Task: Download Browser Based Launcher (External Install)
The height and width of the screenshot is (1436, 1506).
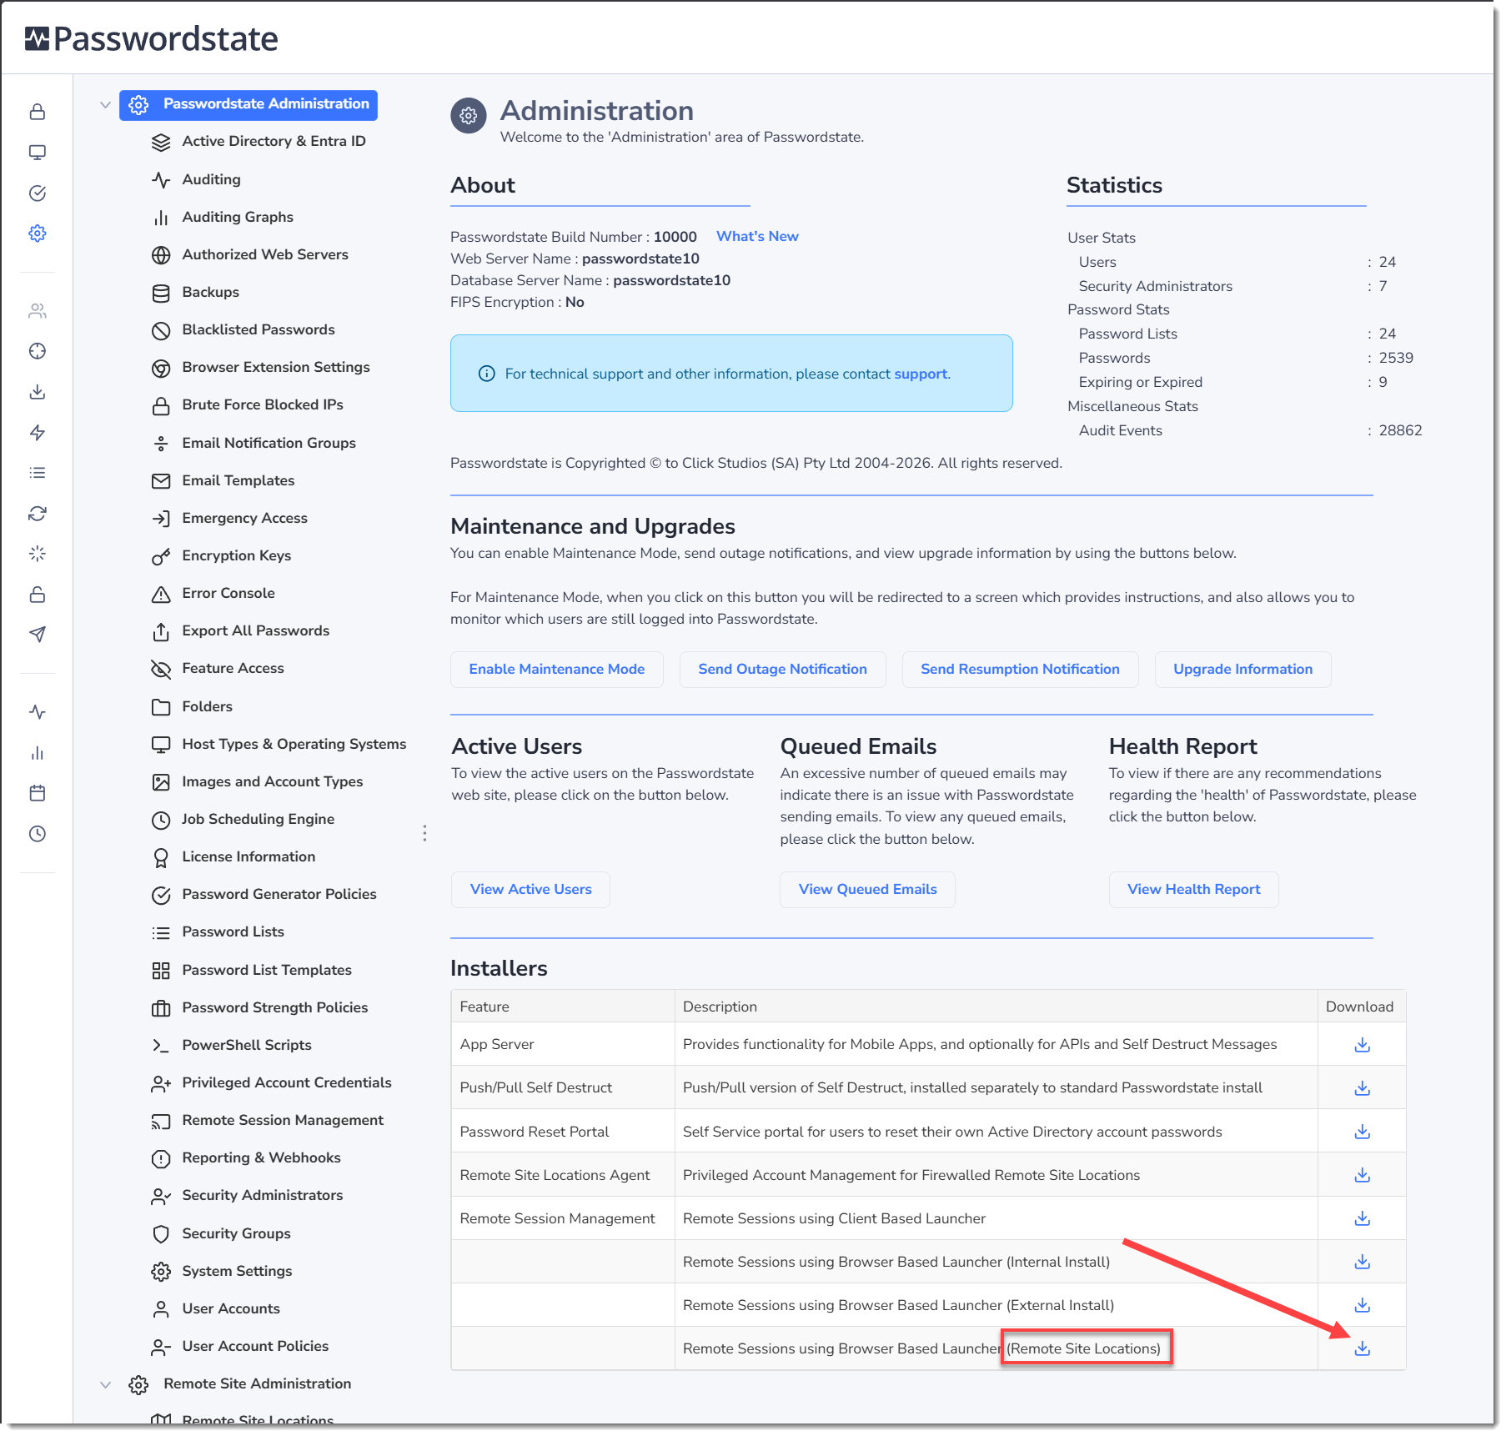Action: pyautogui.click(x=1363, y=1305)
